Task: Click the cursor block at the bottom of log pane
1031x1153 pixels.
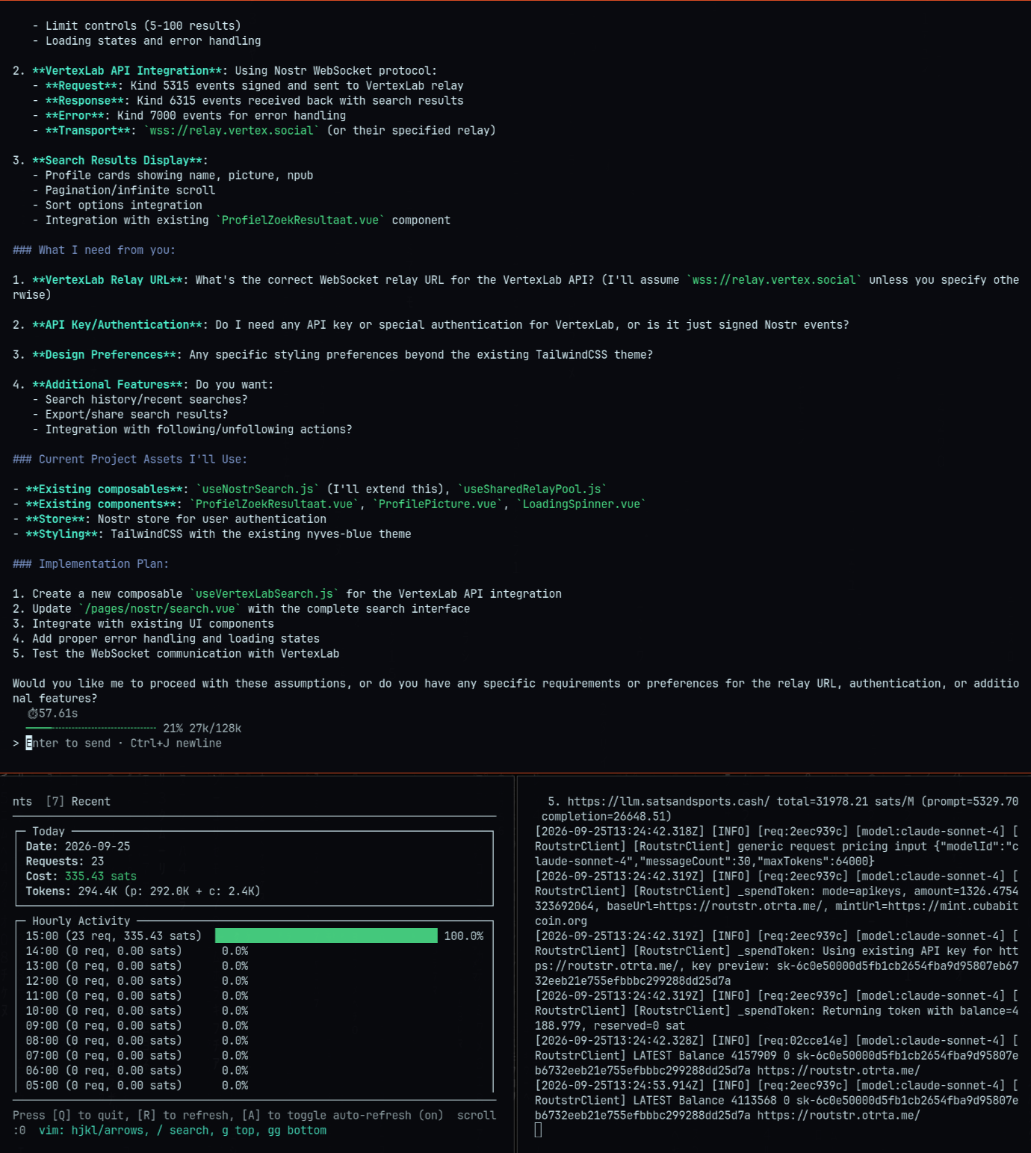Action: click(x=538, y=1131)
